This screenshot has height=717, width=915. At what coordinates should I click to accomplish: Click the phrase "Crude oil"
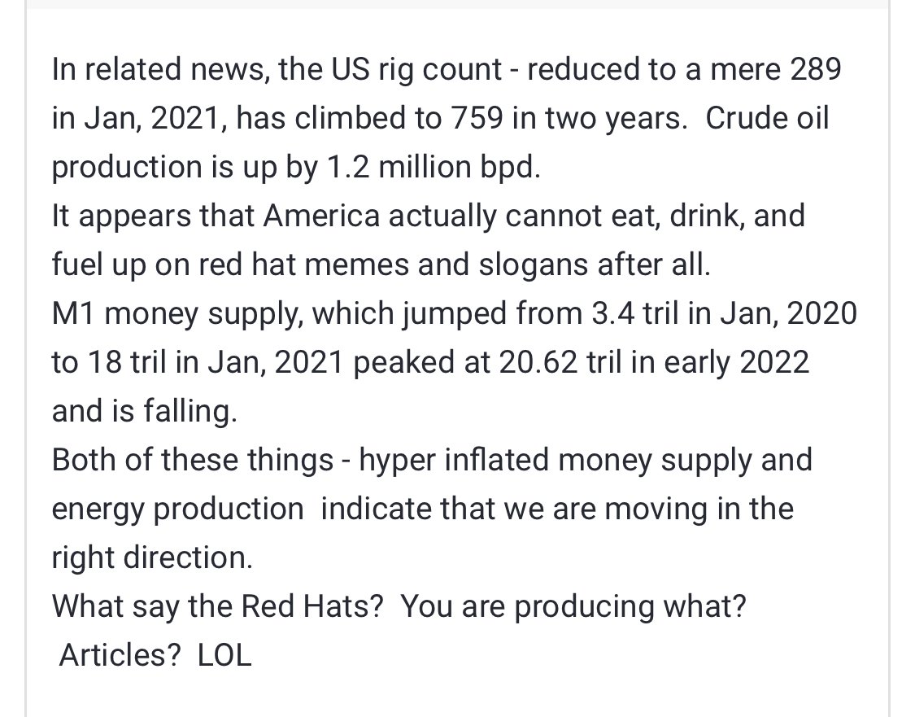767,118
